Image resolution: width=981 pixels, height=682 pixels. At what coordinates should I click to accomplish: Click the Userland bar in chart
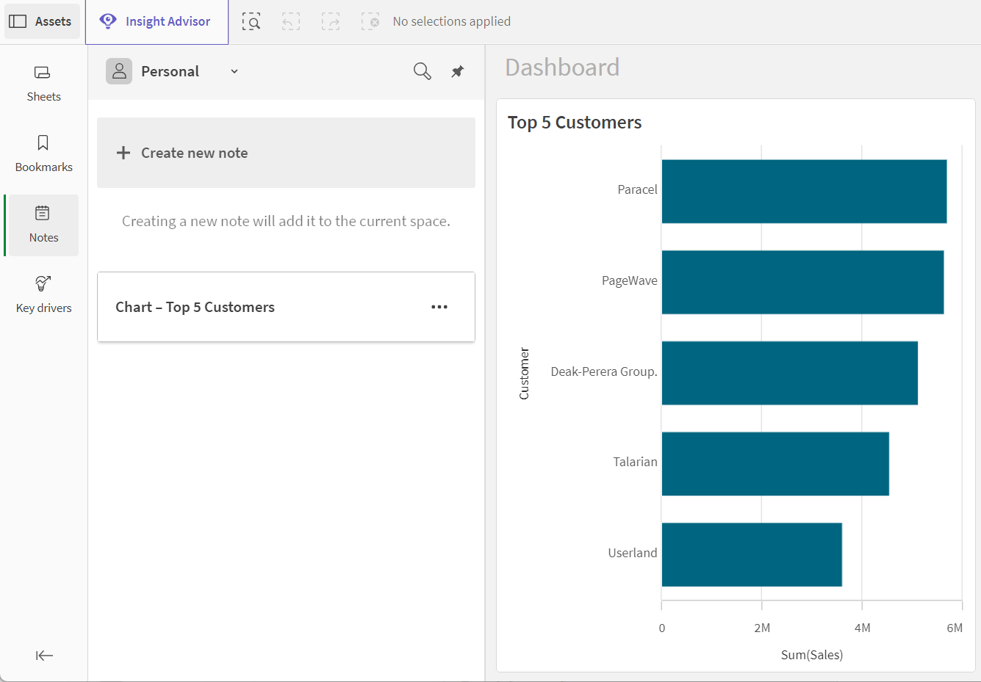coord(751,554)
